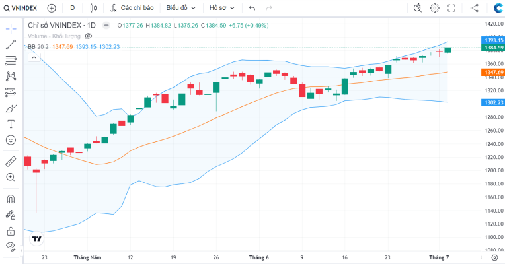505x264 pixels.
Task: Open quick search icon in top bar
Action: pos(418,8)
